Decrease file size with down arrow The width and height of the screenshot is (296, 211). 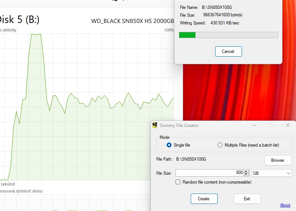pos(246,174)
